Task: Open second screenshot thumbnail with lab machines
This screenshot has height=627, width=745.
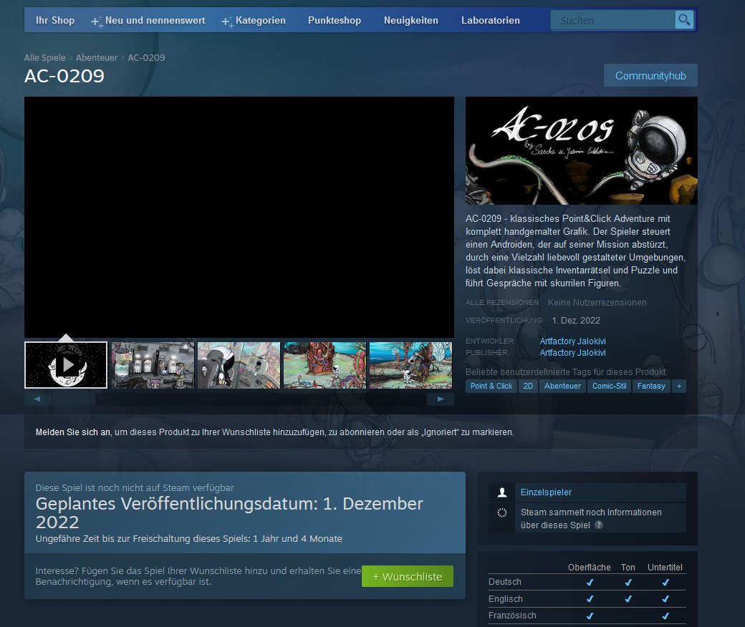Action: pyautogui.click(x=153, y=365)
